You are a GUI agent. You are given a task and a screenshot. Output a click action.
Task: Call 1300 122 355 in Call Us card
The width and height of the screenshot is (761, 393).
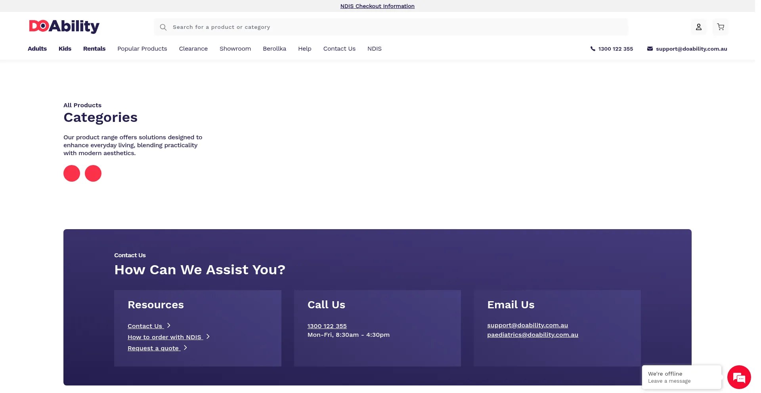pos(327,326)
